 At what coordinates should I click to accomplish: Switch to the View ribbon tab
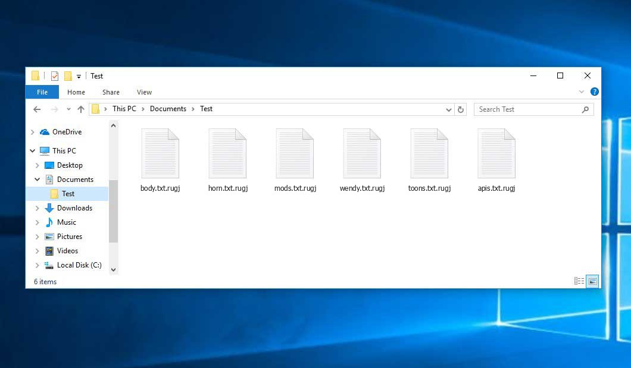144,92
